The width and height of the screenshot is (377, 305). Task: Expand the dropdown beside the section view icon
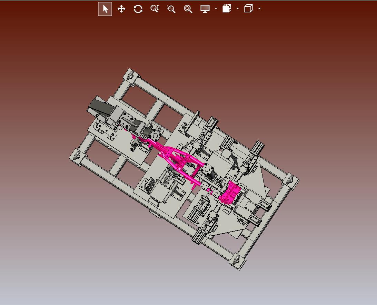pos(238,9)
